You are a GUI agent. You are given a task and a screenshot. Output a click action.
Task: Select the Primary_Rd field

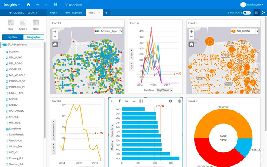(16, 158)
